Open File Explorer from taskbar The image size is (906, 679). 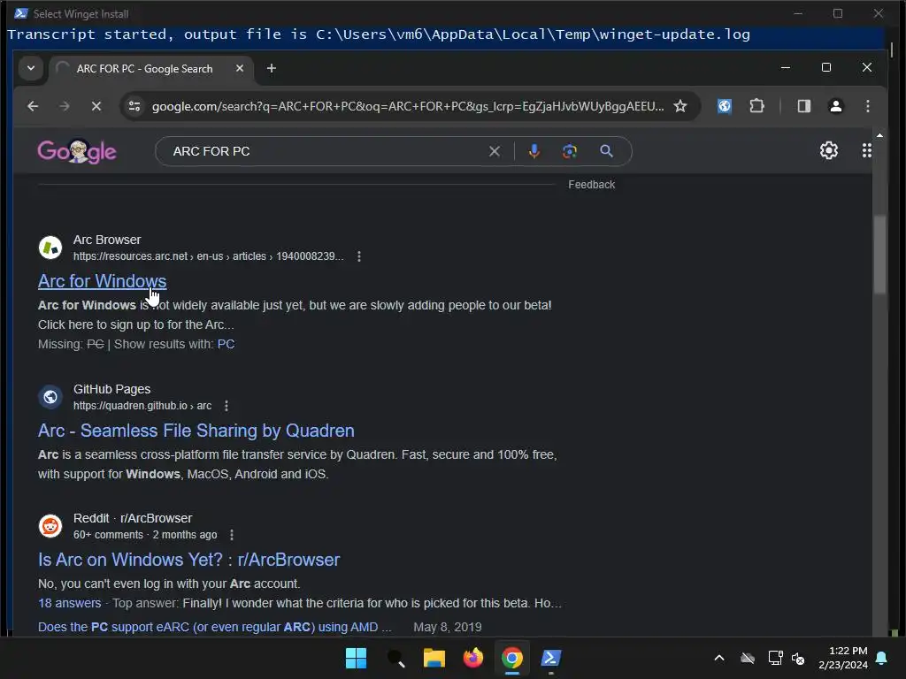tap(434, 658)
